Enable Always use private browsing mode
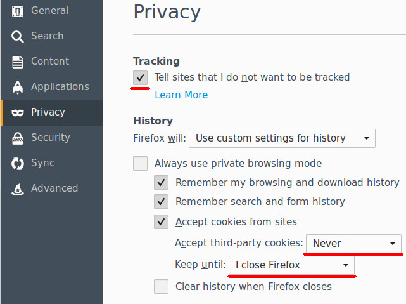 click(x=140, y=163)
